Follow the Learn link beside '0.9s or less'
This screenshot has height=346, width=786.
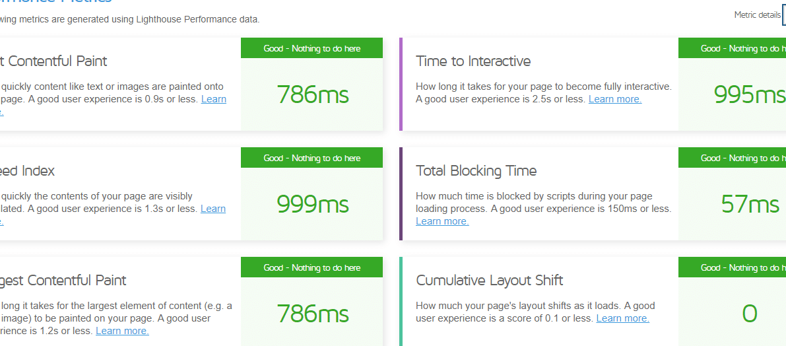tap(214, 99)
